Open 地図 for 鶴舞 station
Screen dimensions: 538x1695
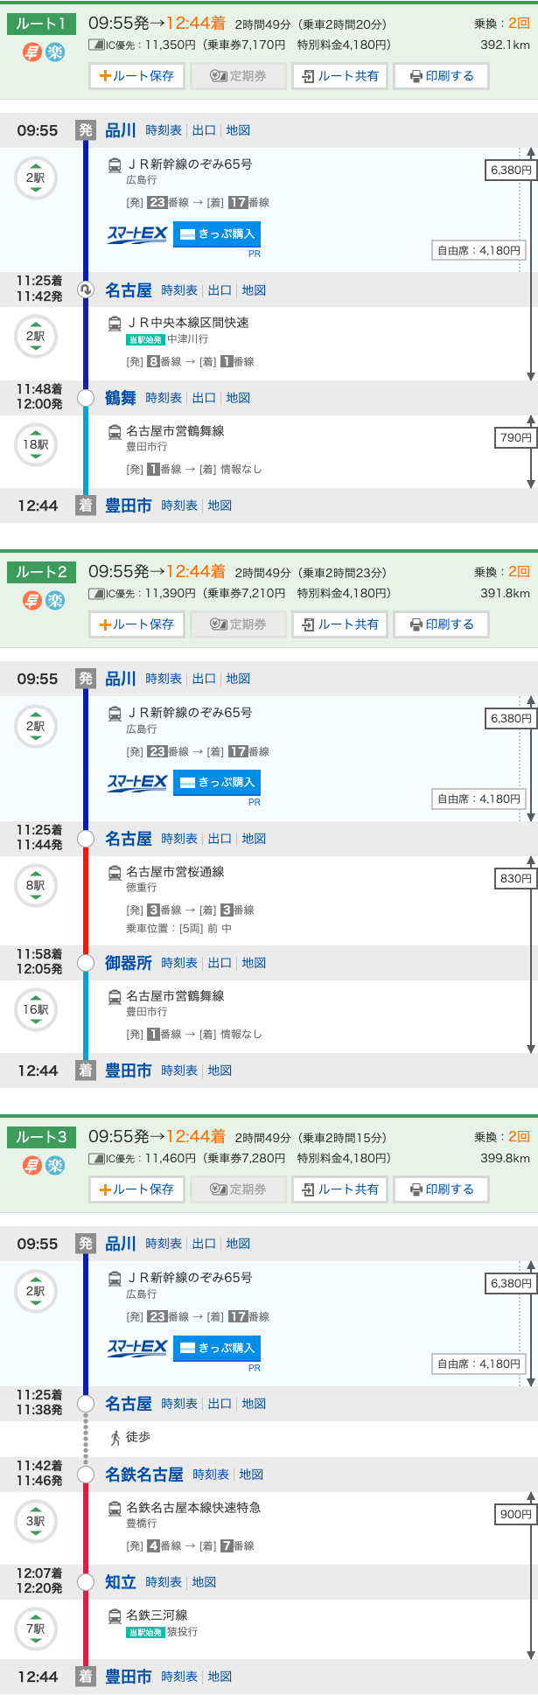point(238,398)
